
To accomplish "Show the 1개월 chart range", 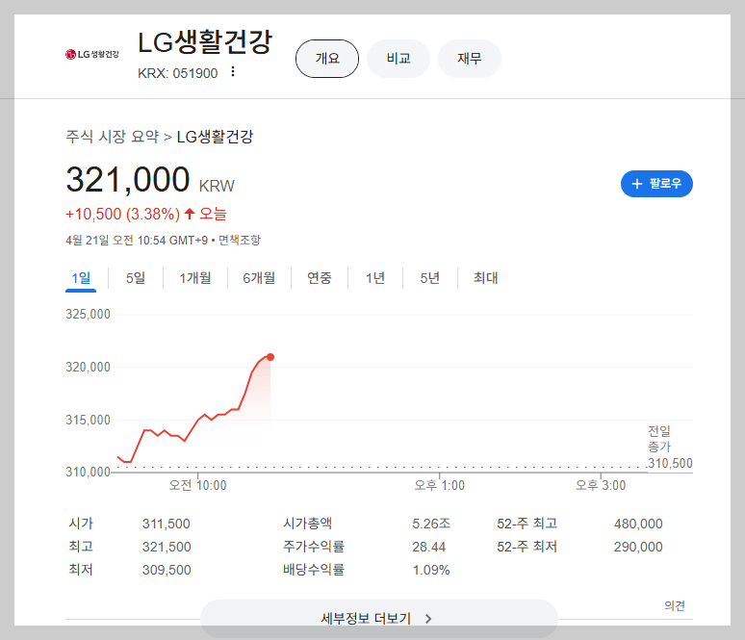I will (195, 278).
